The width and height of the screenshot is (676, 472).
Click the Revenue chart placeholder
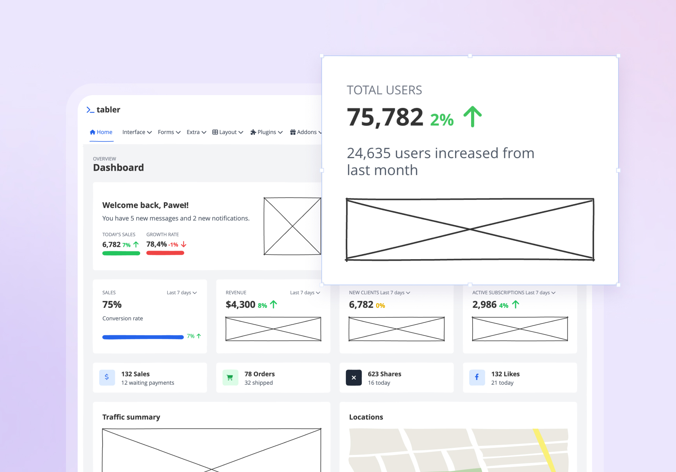coord(273,329)
